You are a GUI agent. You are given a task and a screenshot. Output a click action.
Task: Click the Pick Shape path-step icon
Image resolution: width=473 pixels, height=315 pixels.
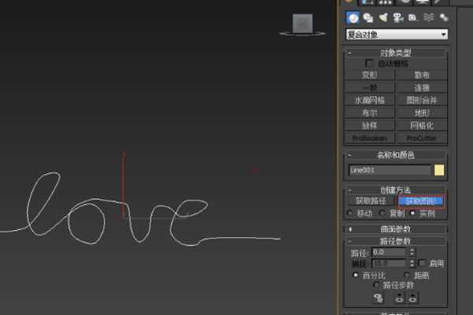click(378, 298)
